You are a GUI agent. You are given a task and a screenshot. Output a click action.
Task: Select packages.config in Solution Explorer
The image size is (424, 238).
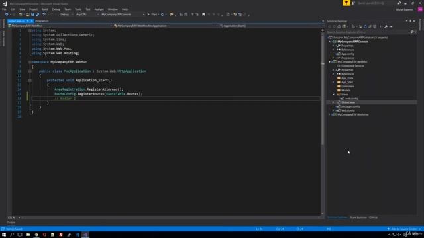[350, 106]
